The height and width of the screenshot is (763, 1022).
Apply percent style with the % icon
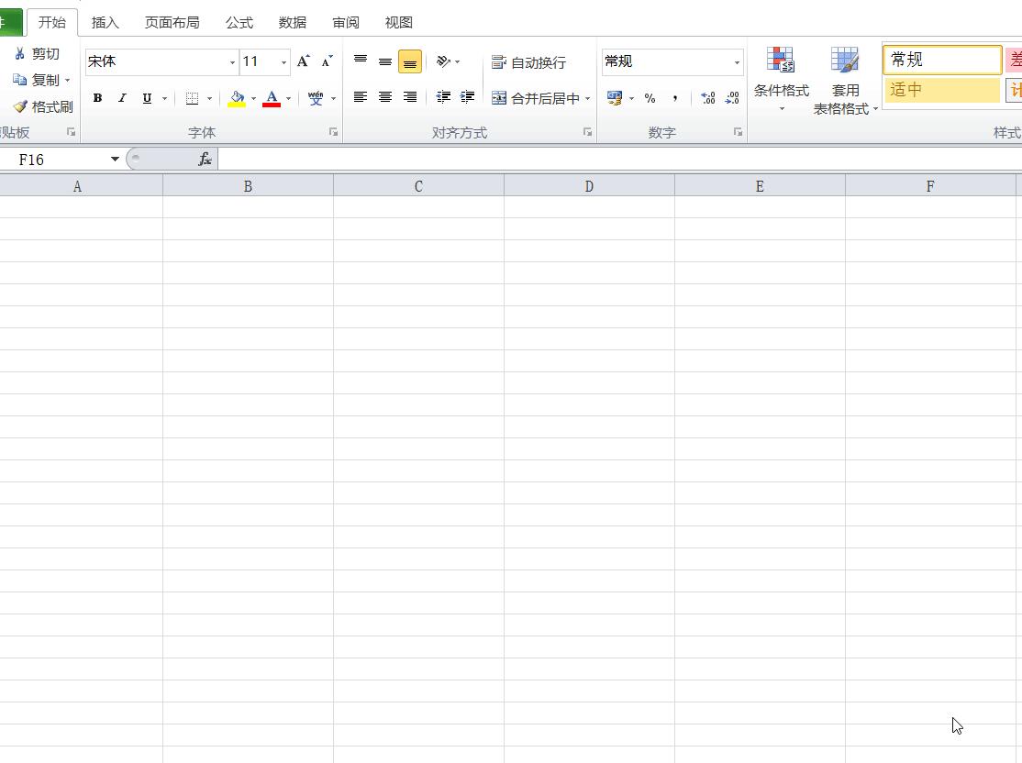[650, 97]
